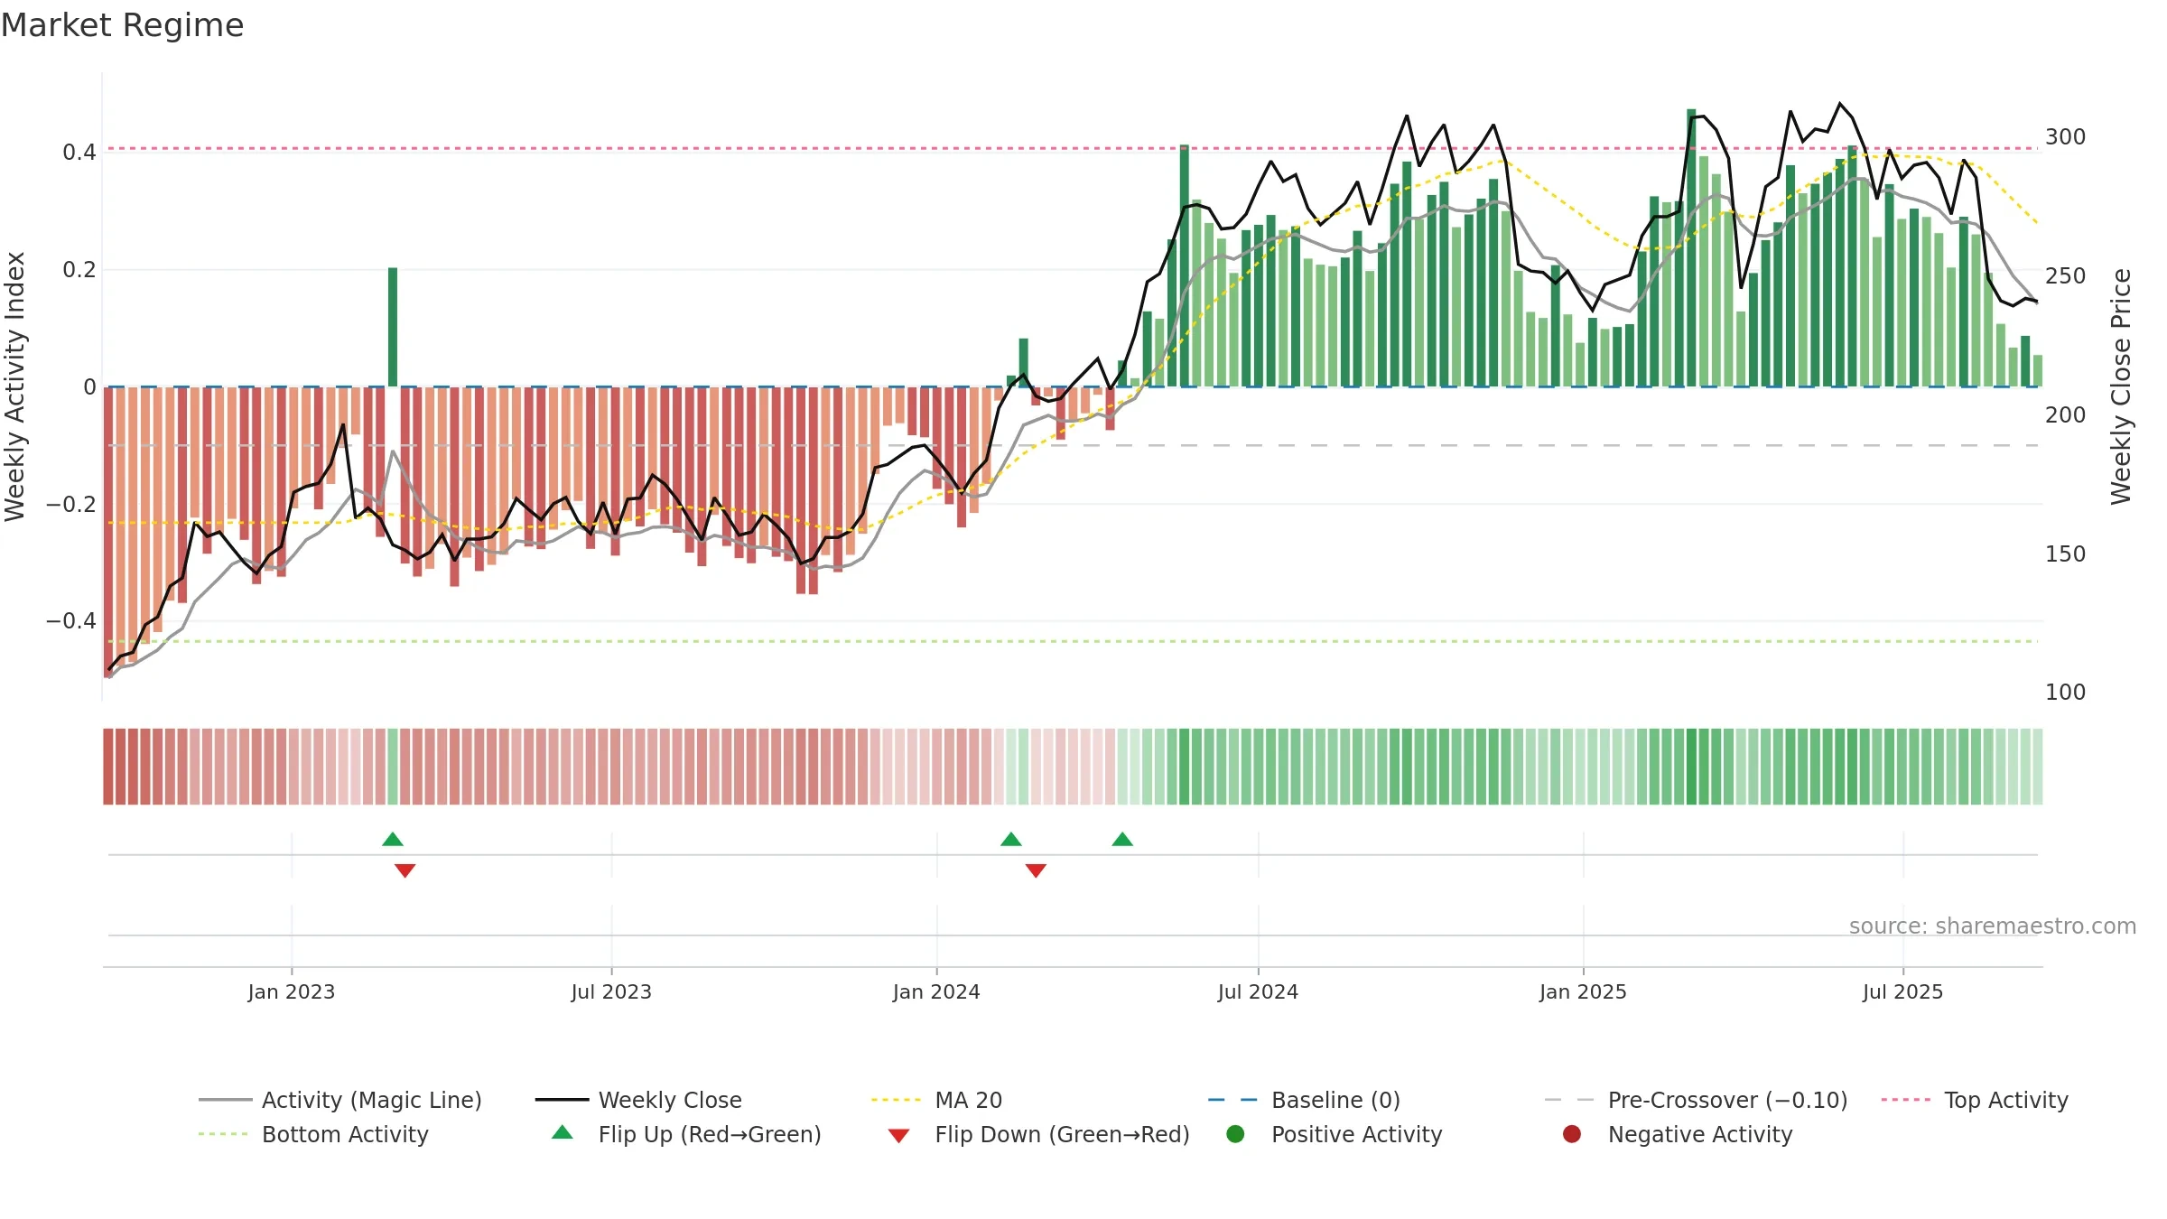The width and height of the screenshot is (2167, 1219).
Task: Click the 250 price tick label
Action: [x=2066, y=276]
